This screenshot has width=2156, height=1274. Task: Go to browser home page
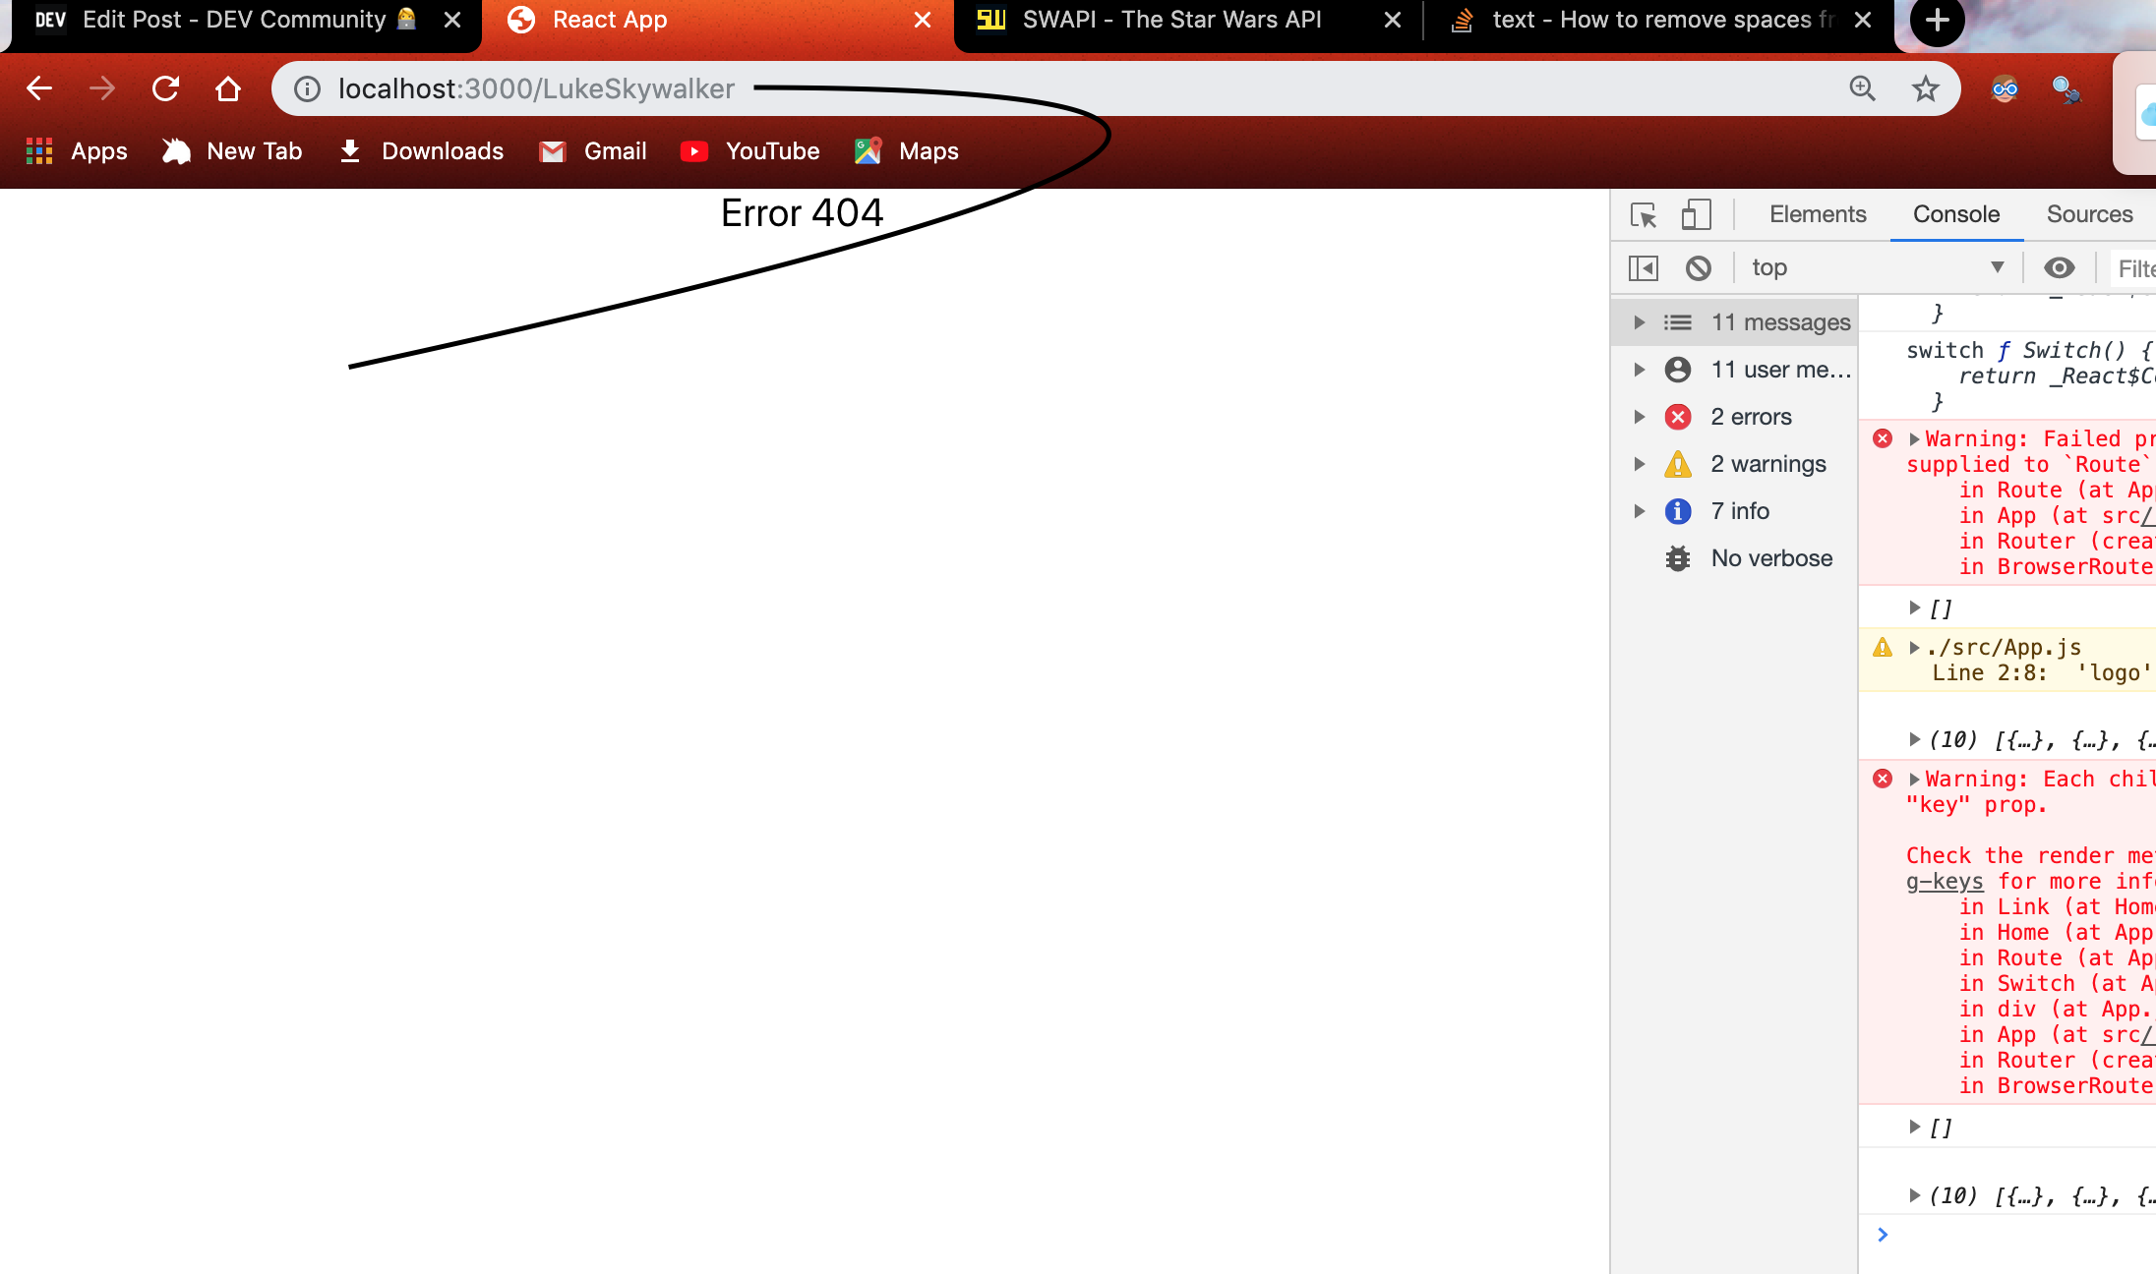point(228,88)
